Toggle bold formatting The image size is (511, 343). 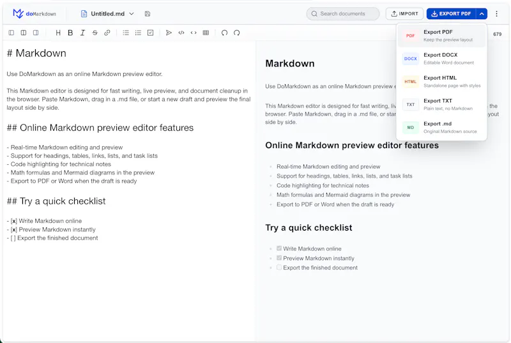[70, 33]
